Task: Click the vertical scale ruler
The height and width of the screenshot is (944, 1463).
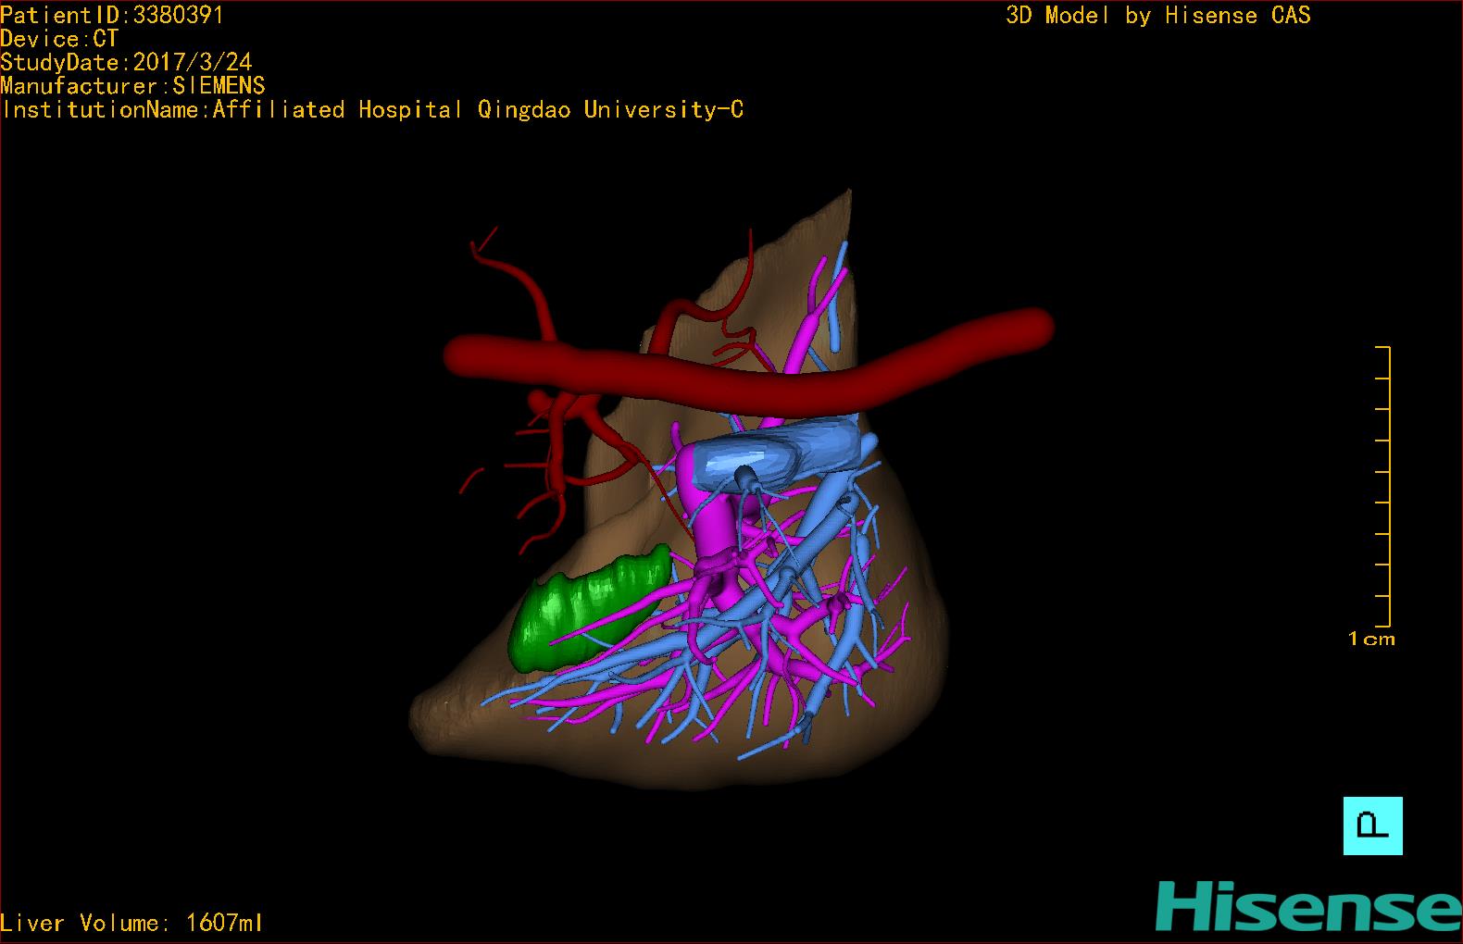Action: [x=1383, y=486]
